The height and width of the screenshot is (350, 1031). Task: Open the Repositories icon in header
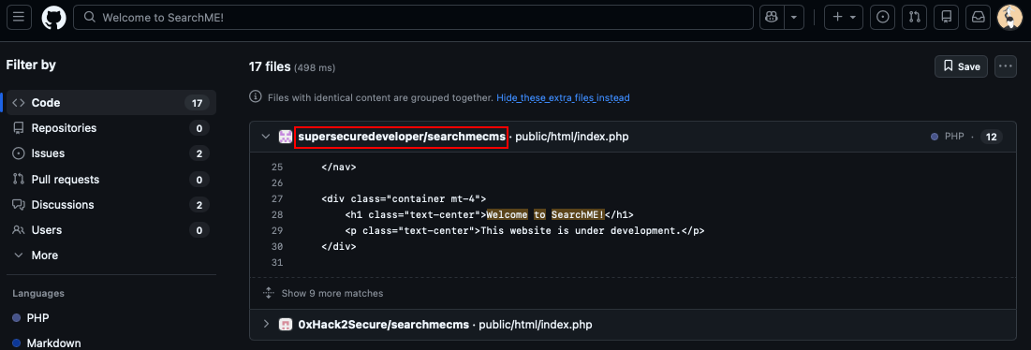click(946, 18)
